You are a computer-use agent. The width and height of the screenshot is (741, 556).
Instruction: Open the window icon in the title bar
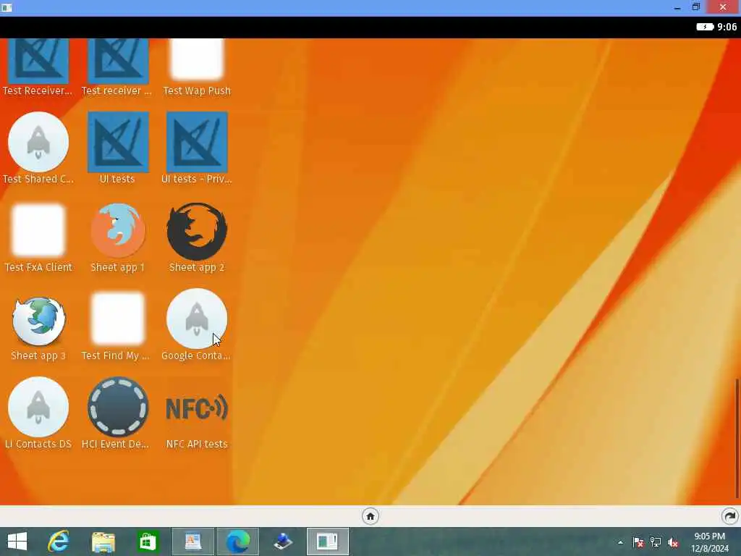tap(7, 7)
